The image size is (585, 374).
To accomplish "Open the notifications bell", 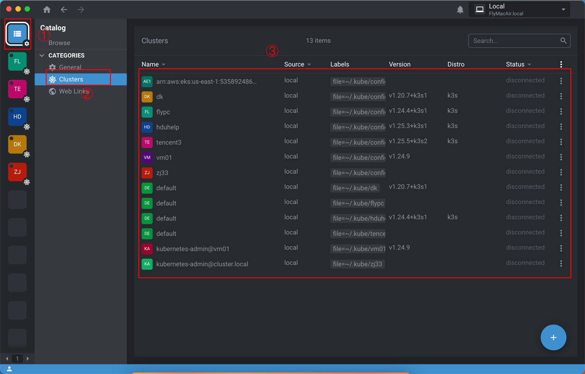I will (460, 10).
